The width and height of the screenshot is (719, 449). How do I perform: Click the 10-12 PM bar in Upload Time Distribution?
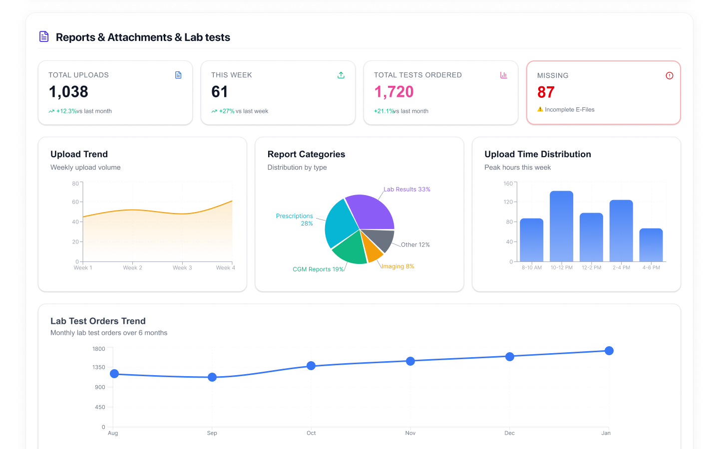pyautogui.click(x=562, y=226)
